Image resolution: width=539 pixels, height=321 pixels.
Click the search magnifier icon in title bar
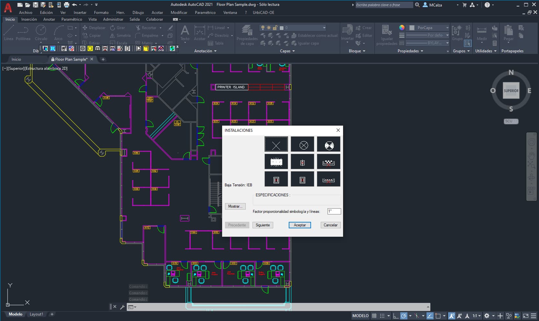point(417,5)
